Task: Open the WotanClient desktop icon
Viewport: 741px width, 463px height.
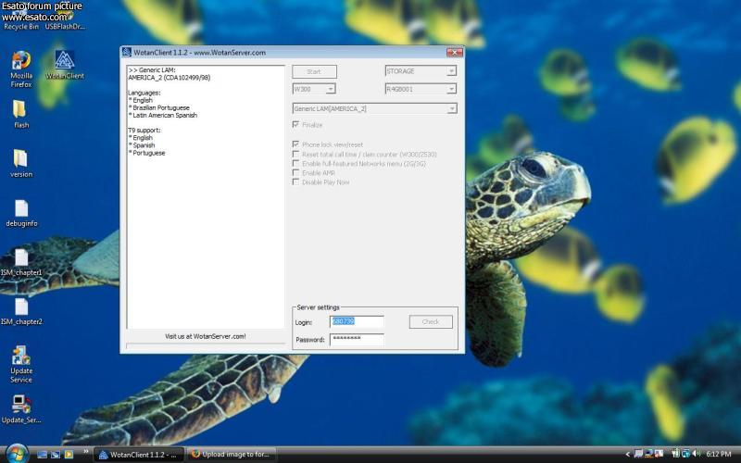Action: (x=65, y=65)
